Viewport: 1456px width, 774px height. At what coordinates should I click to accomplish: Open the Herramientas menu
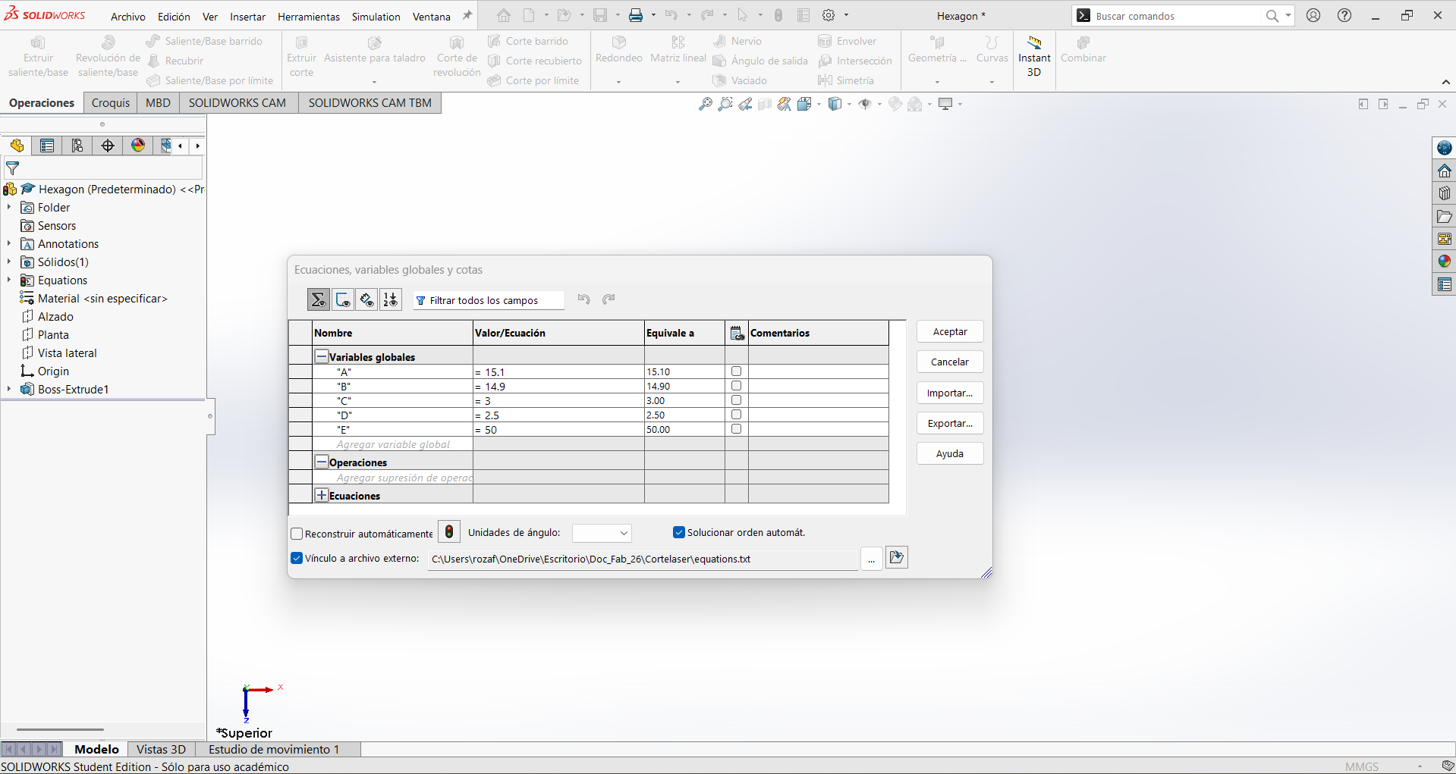(x=308, y=16)
